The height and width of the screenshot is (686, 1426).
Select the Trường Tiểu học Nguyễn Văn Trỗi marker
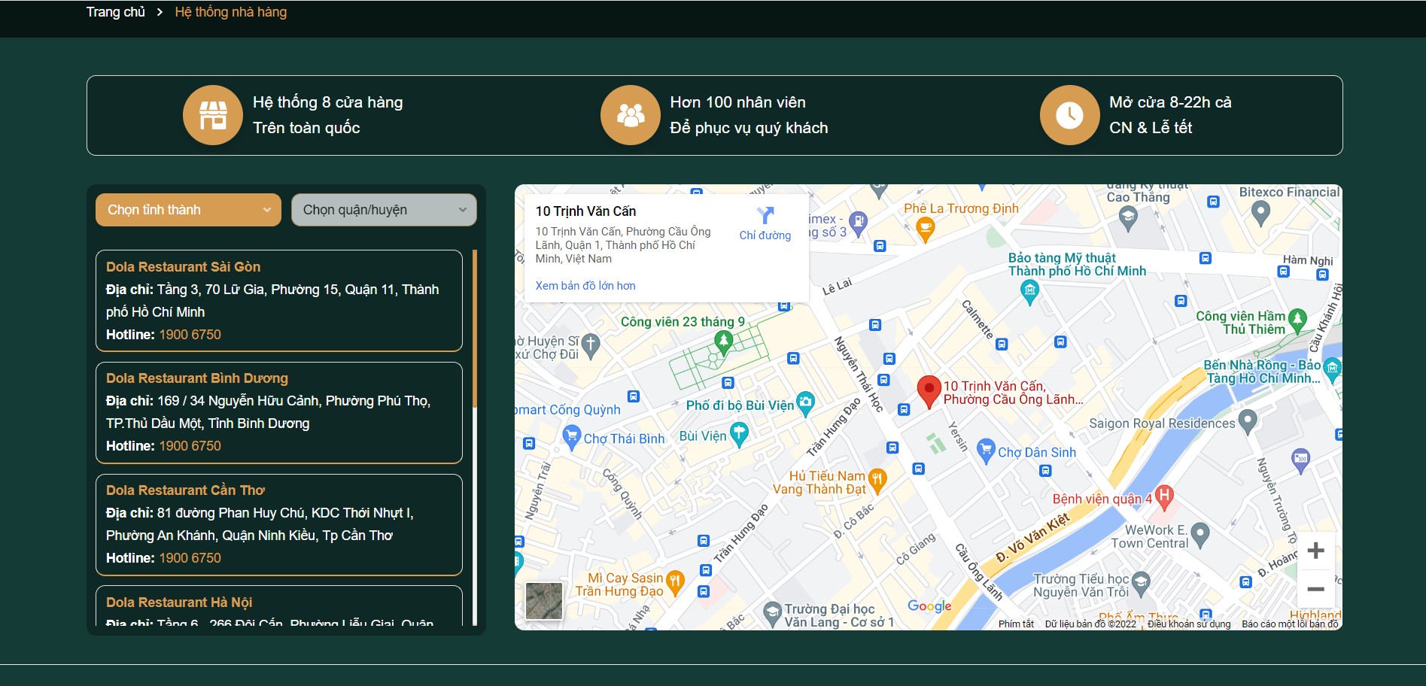point(1141,584)
